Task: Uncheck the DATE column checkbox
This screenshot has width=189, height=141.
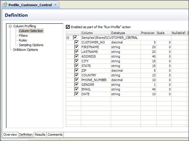Action: tap(76, 94)
